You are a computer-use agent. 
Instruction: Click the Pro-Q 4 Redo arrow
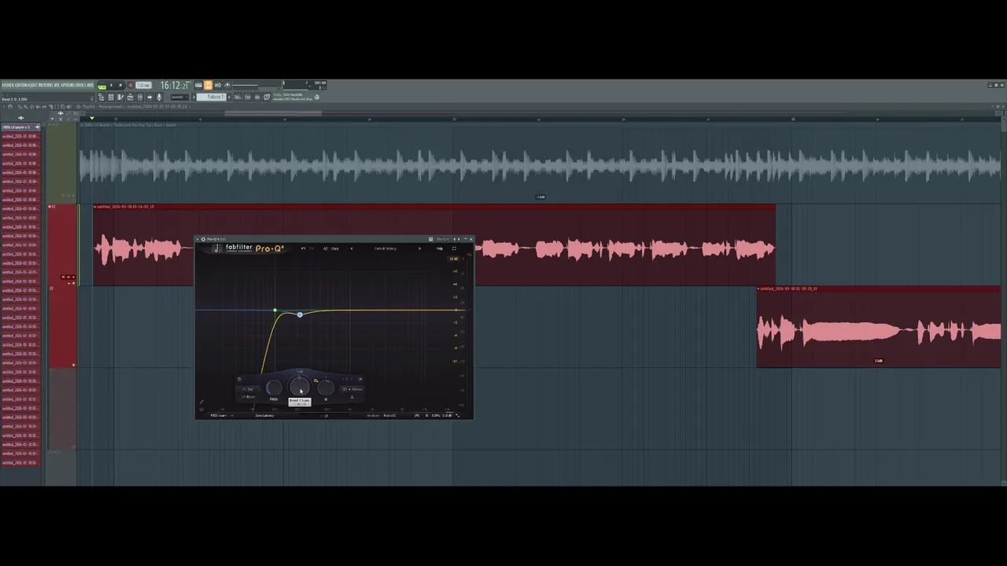tap(312, 248)
